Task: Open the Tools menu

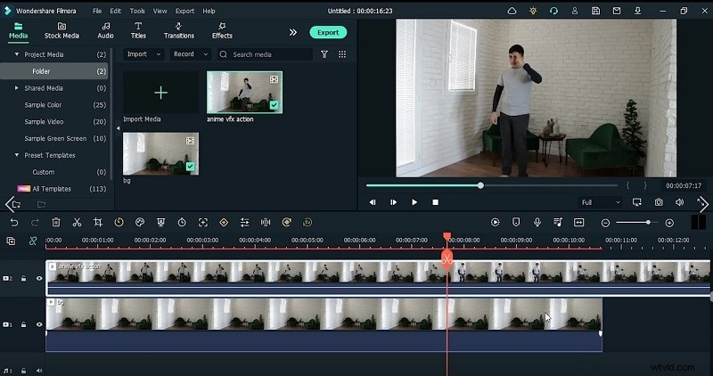Action: (137, 11)
